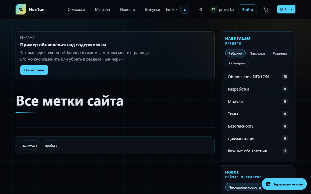Open the shopping cart icon
This screenshot has width=311, height=194.
click(x=266, y=9)
